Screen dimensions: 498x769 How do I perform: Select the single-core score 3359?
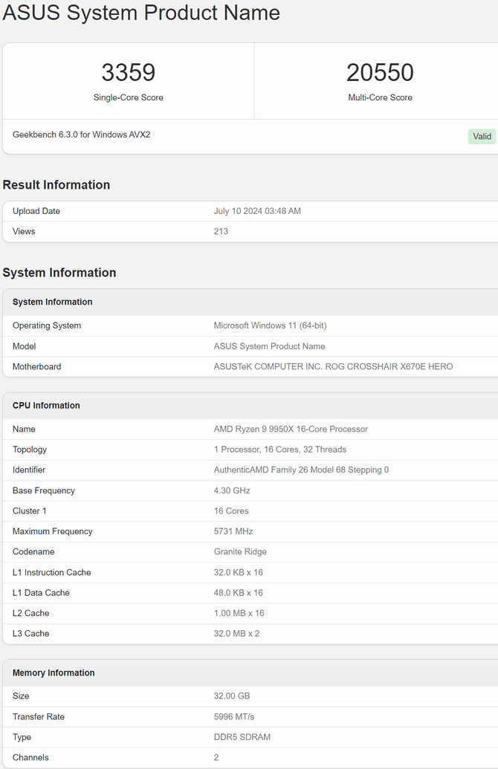coord(129,73)
